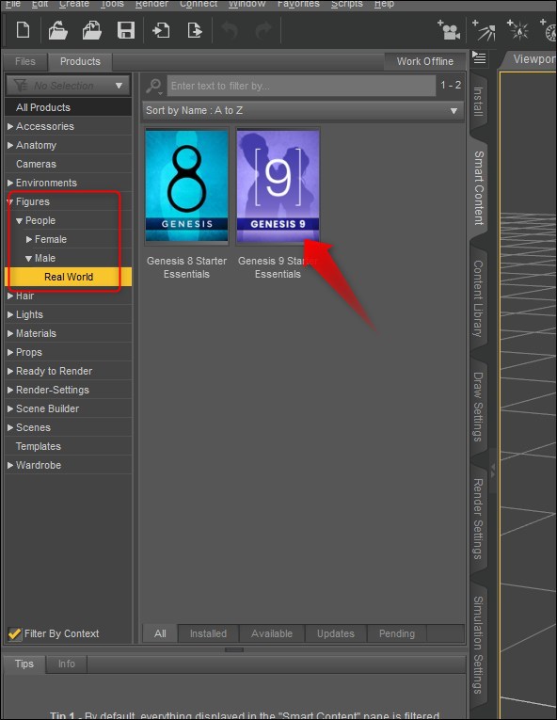Select the All Products category
Image resolution: width=557 pixels, height=720 pixels.
68,107
